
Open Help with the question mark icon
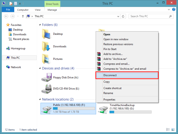coord(174,10)
